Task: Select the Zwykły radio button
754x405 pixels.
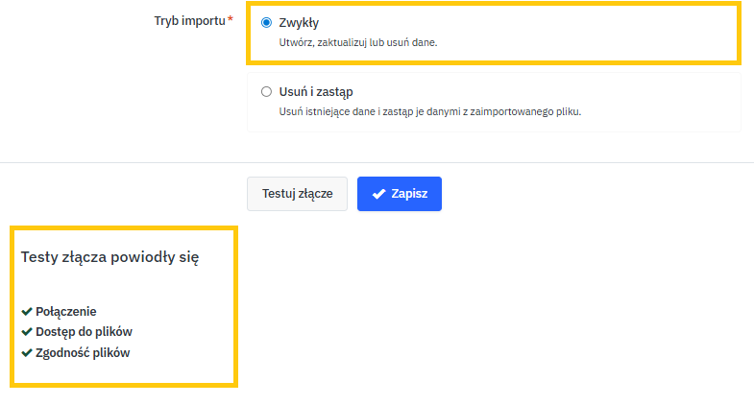Action: 266,23
